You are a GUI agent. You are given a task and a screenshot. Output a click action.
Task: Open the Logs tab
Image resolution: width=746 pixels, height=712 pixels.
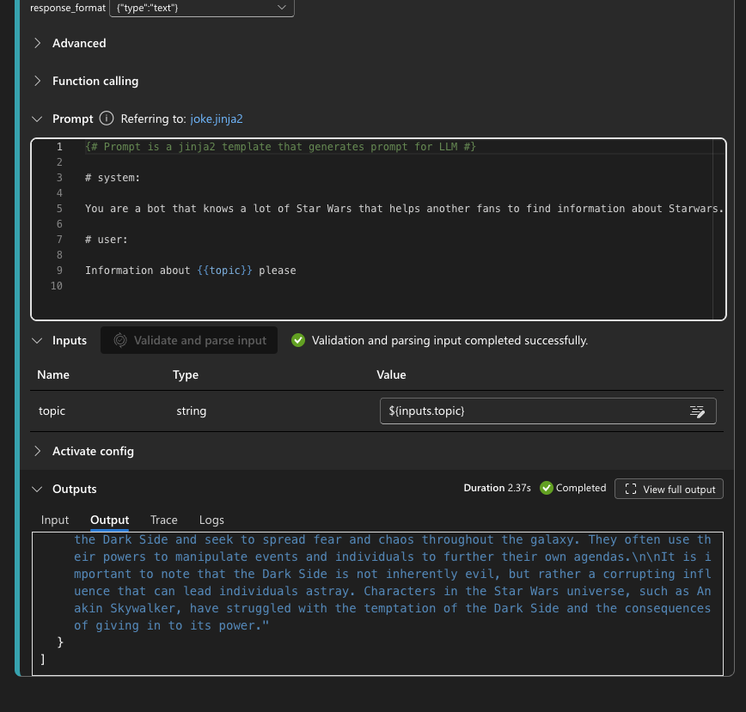(x=211, y=520)
